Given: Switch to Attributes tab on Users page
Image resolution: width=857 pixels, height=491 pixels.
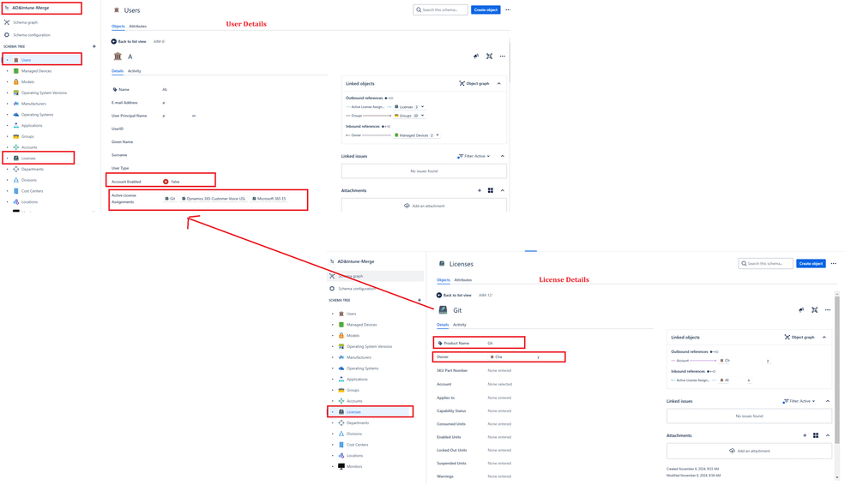Looking at the screenshot, I should (138, 27).
